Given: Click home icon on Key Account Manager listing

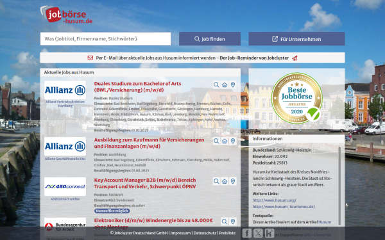Looking at the screenshot, I should (225, 181).
